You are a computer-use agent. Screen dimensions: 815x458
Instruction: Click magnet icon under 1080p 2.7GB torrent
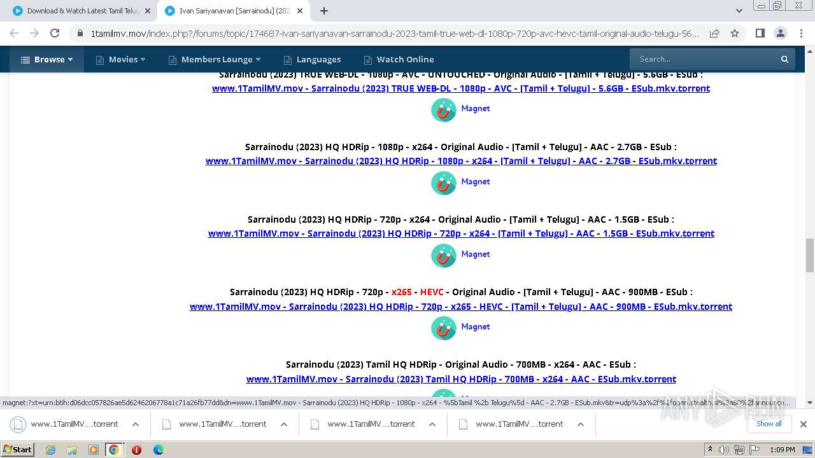click(x=444, y=183)
